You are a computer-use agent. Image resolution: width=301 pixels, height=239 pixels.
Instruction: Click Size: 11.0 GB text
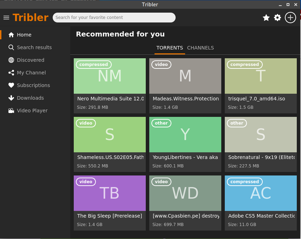242,224
